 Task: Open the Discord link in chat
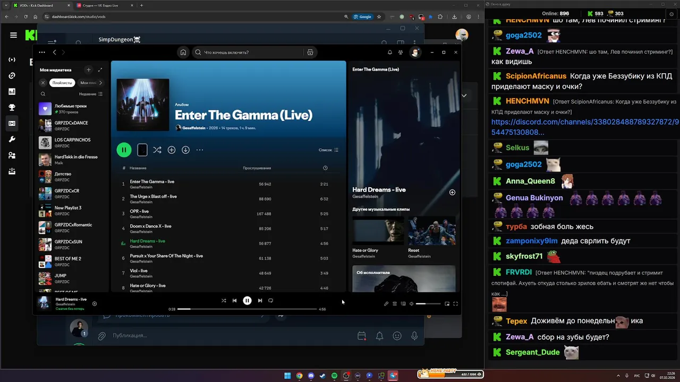585,127
